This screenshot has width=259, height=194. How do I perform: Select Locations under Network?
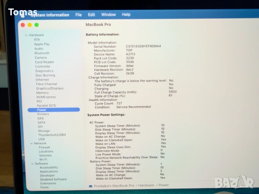click(46, 152)
